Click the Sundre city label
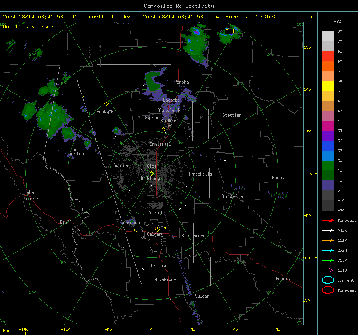358x335 pixels. click(x=121, y=165)
